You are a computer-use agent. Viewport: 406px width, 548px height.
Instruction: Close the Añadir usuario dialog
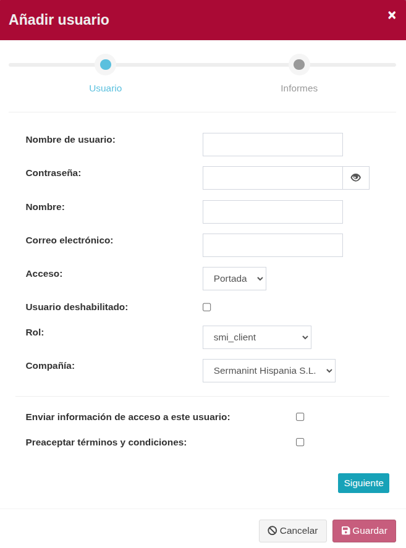tap(392, 15)
